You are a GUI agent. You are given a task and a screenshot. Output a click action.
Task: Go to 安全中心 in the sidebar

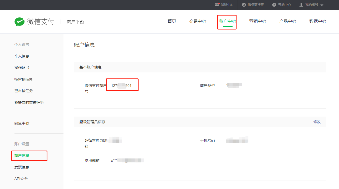(22, 123)
